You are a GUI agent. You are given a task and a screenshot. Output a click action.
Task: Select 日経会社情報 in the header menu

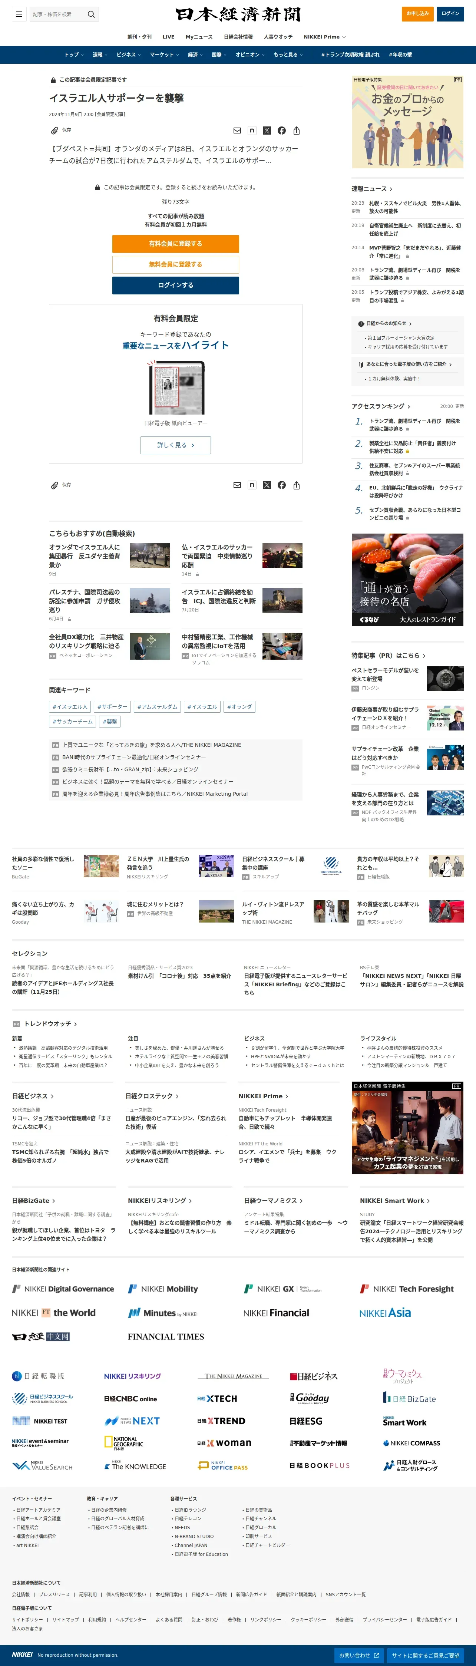(238, 37)
